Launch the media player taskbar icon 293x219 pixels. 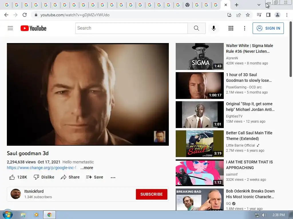tap(36, 215)
